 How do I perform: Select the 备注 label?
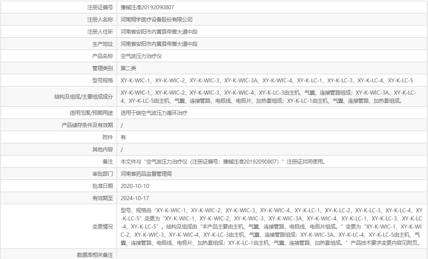(x=108, y=162)
